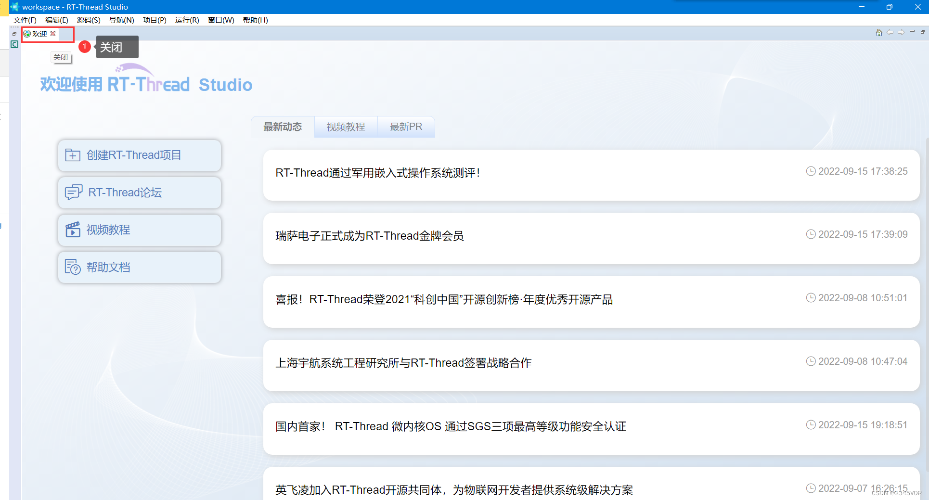Open the C perspective icon in left sidebar
Screen dimensions: 929x500
(14, 44)
